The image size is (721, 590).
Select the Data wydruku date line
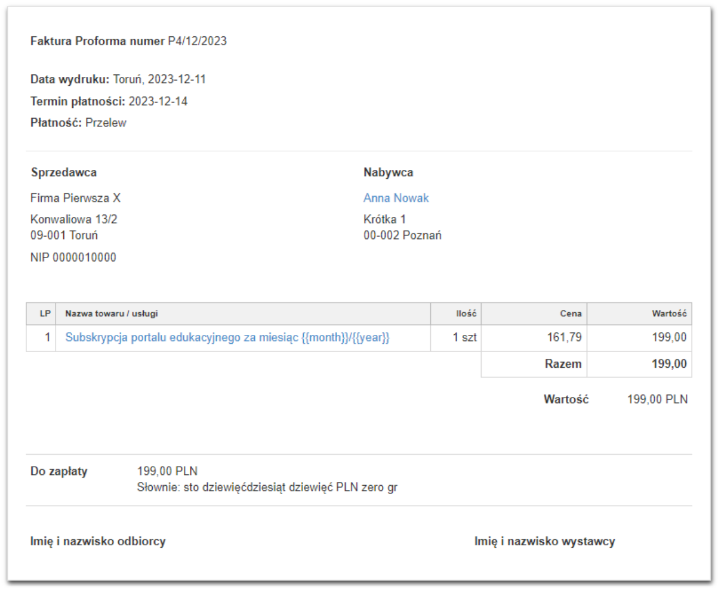pos(118,79)
